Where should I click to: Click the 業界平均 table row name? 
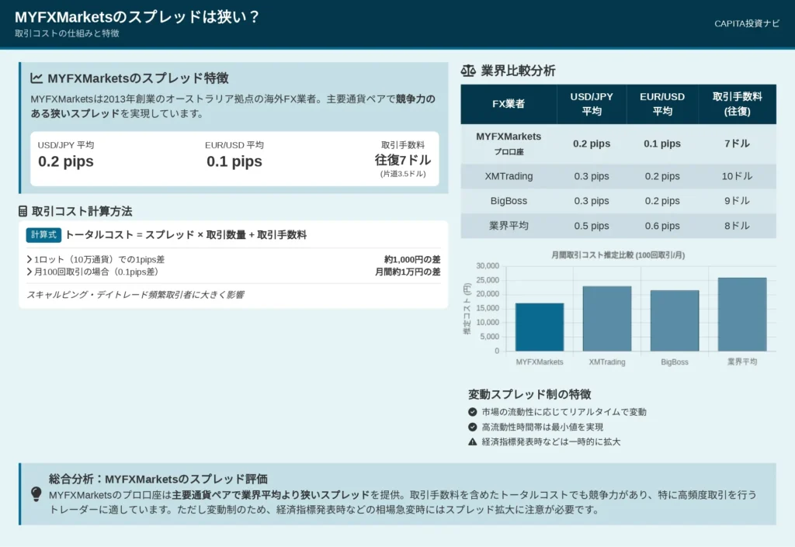509,226
